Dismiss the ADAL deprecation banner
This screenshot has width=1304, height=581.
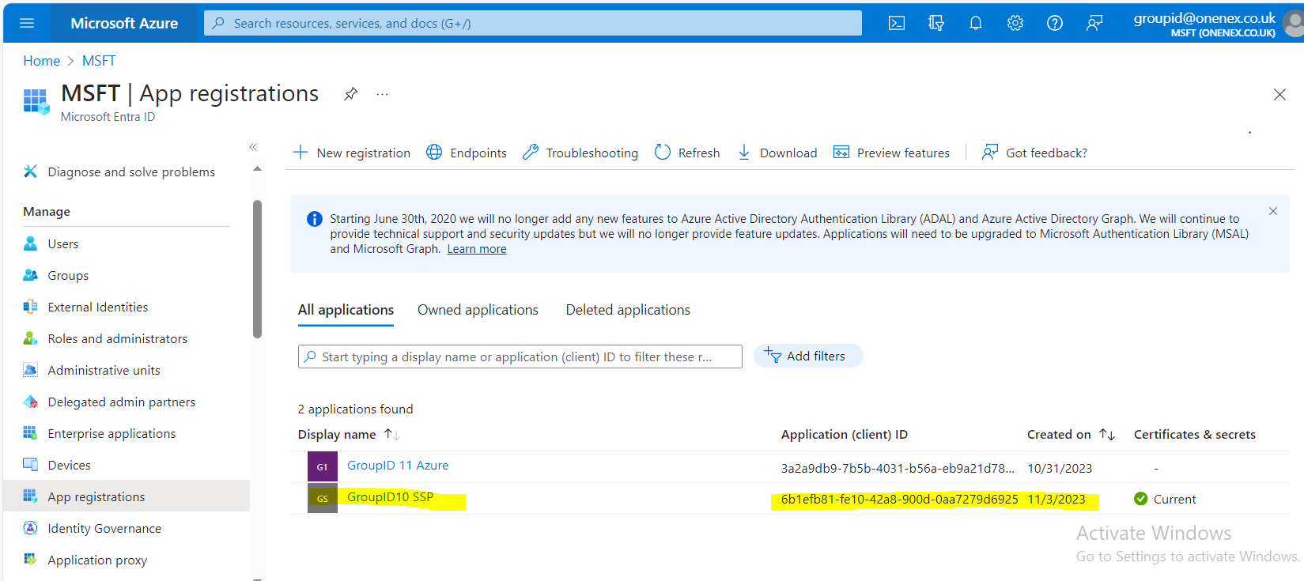1273,211
